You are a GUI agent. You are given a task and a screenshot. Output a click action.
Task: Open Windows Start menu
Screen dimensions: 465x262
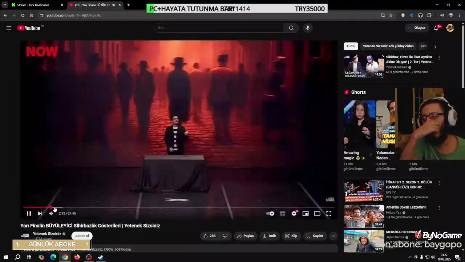[6, 257]
